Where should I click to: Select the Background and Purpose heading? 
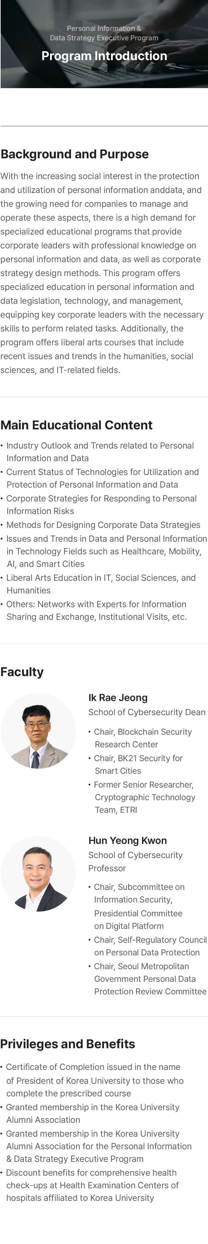[x=75, y=154]
